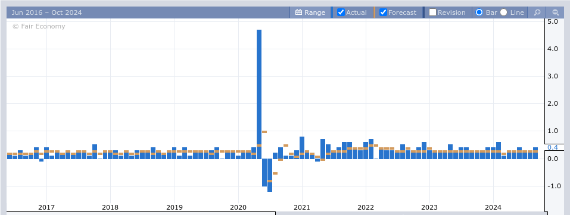Screen dimensions: 570x215
Task: Open the Range date picker
Action: coord(310,12)
